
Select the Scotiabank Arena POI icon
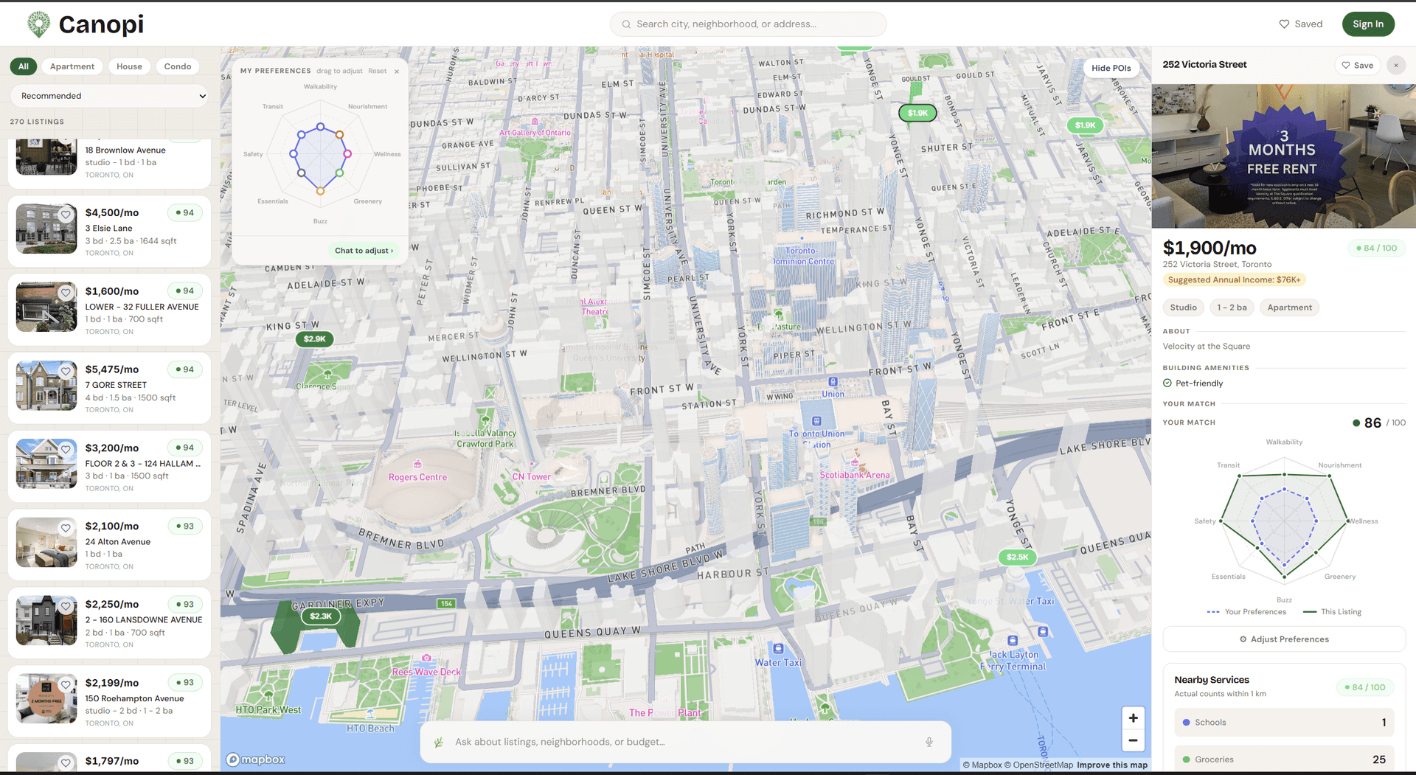(x=855, y=463)
